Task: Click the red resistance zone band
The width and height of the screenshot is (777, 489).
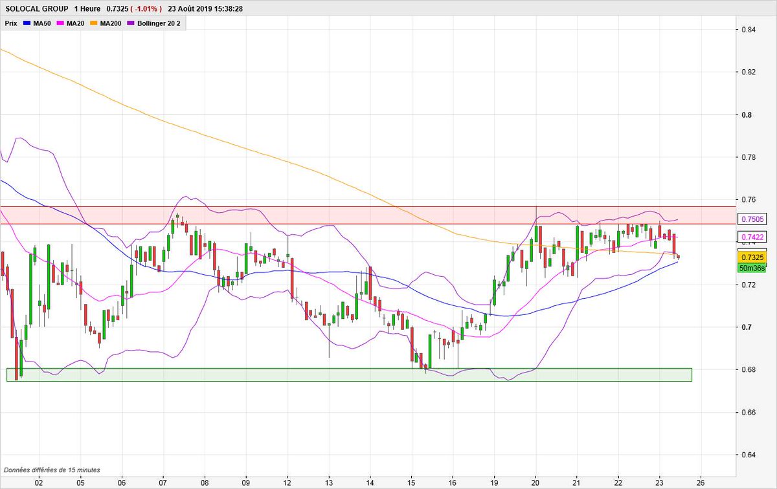Action: point(368,215)
